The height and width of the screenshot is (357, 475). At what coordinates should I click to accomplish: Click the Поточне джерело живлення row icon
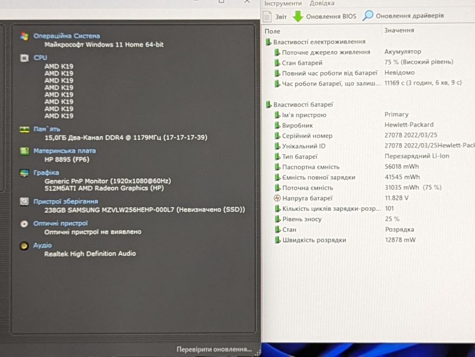click(277, 52)
